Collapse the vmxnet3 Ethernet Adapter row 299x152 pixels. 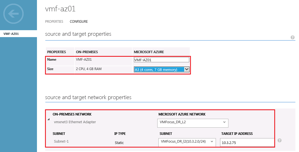pyautogui.click(x=49, y=119)
